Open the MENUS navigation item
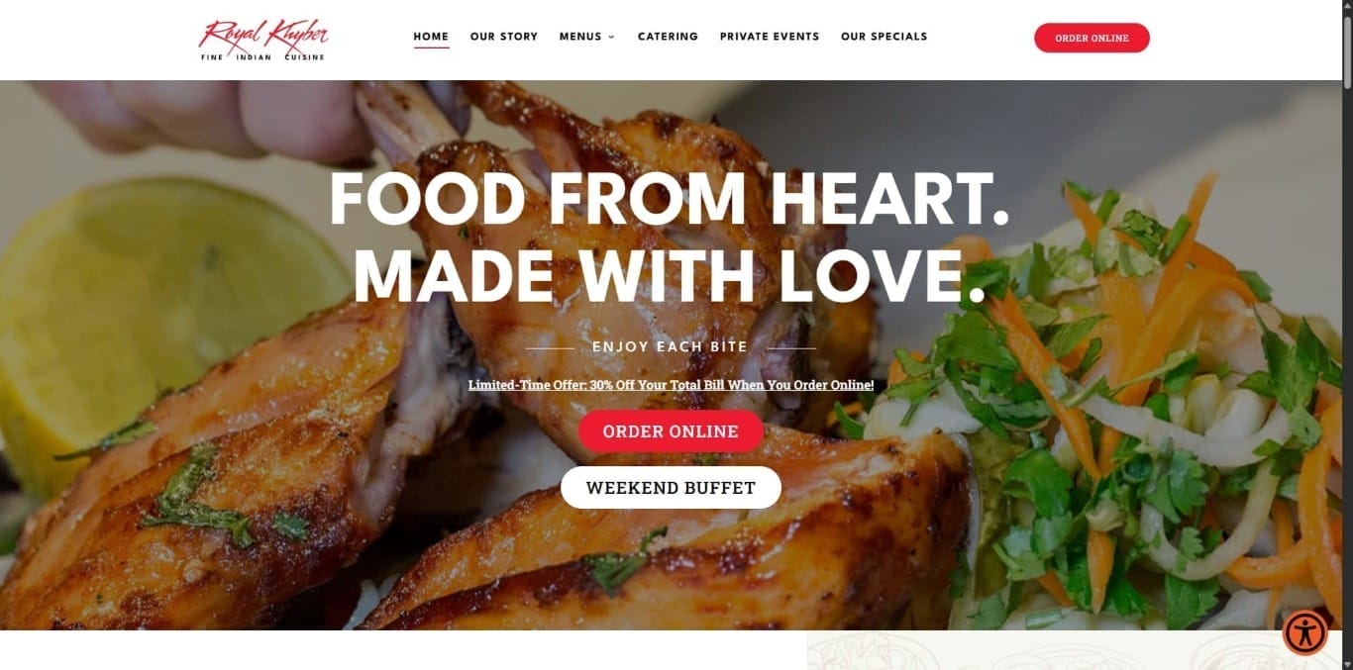 580,37
